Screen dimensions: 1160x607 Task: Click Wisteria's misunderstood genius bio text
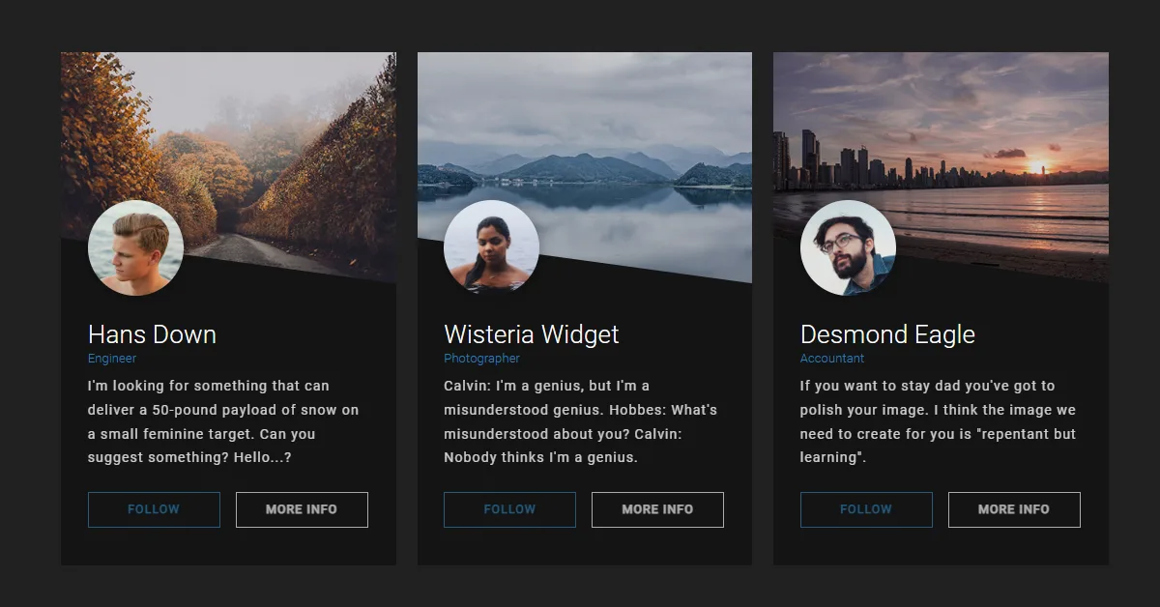580,421
